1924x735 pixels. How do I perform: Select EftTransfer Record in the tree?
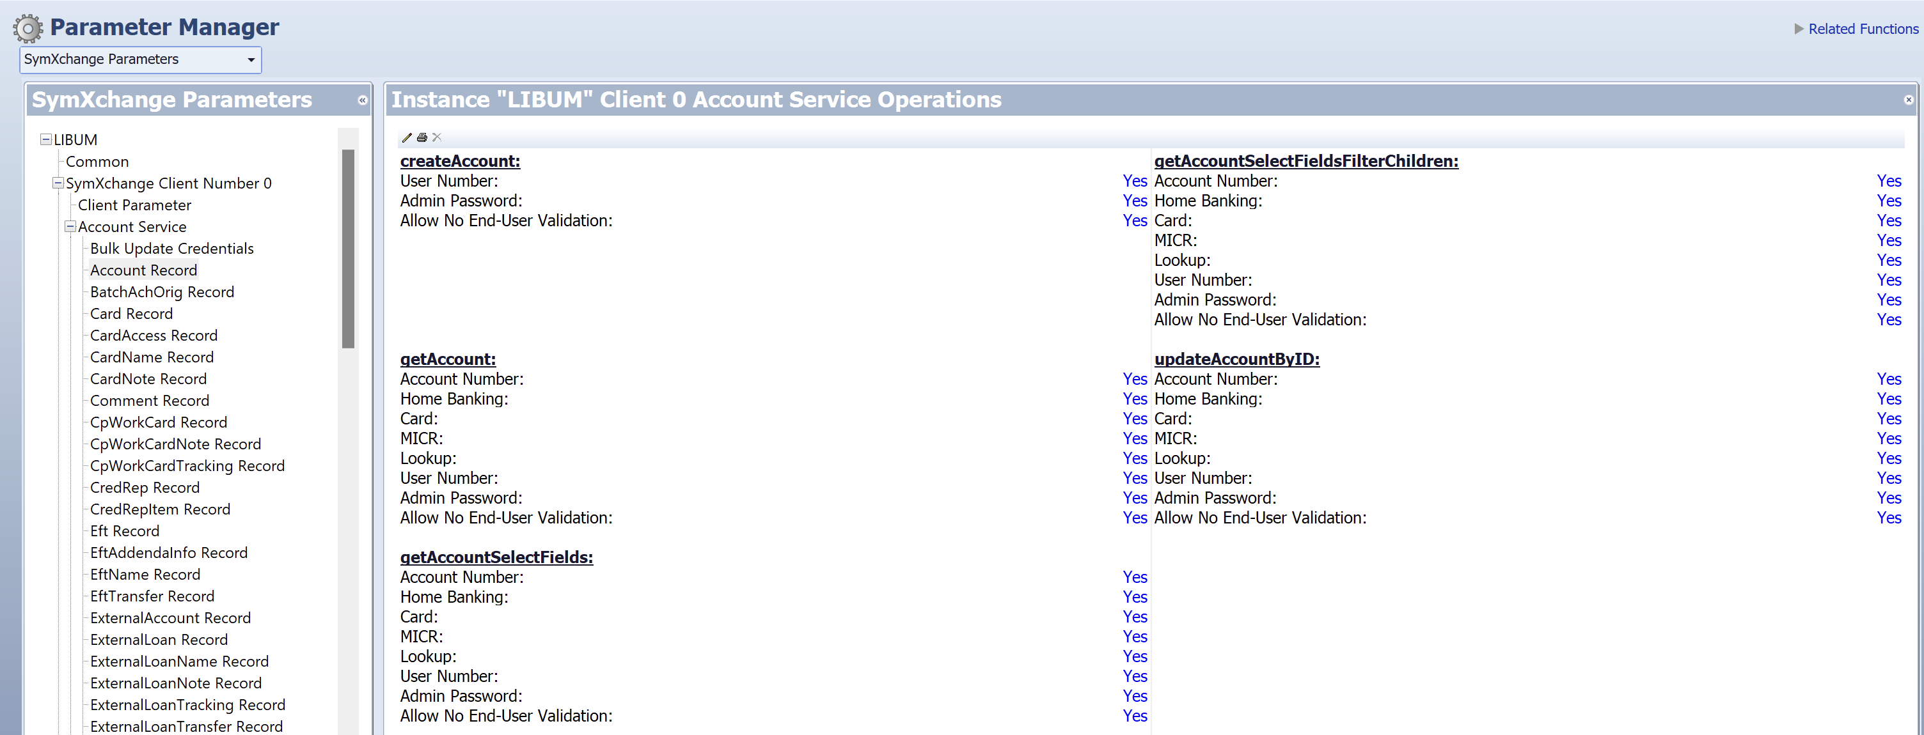coord(152,596)
